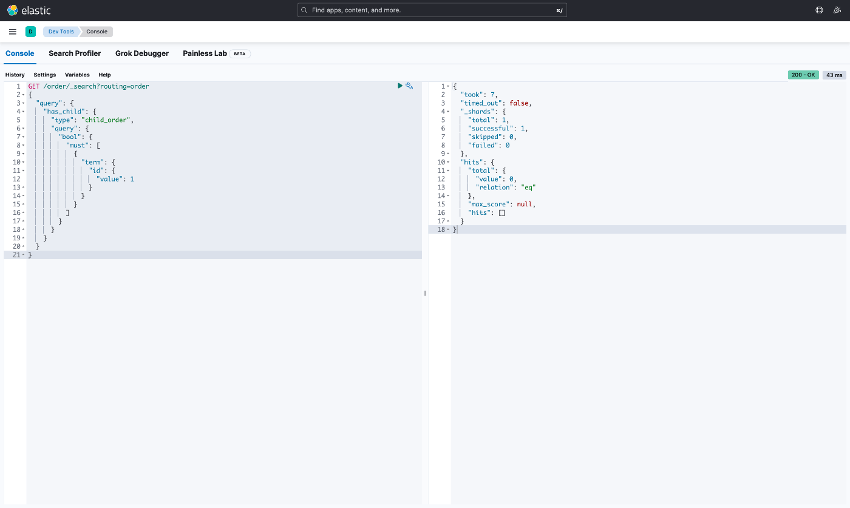Open the History menu
This screenshot has width=850, height=508.
15,75
